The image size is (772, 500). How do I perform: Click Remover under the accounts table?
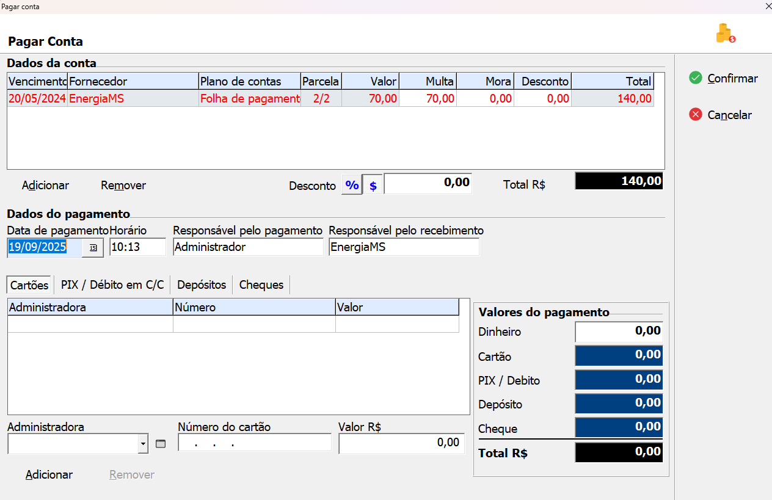(x=123, y=185)
